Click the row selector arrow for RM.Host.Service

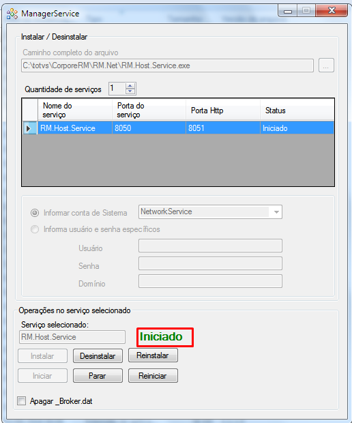pos(29,128)
